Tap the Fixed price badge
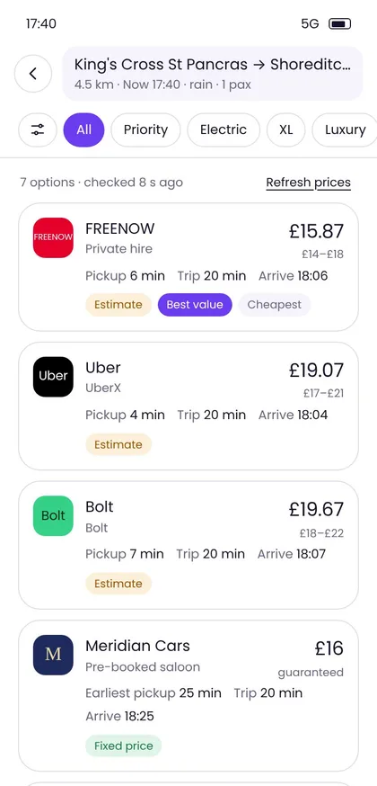 124,746
